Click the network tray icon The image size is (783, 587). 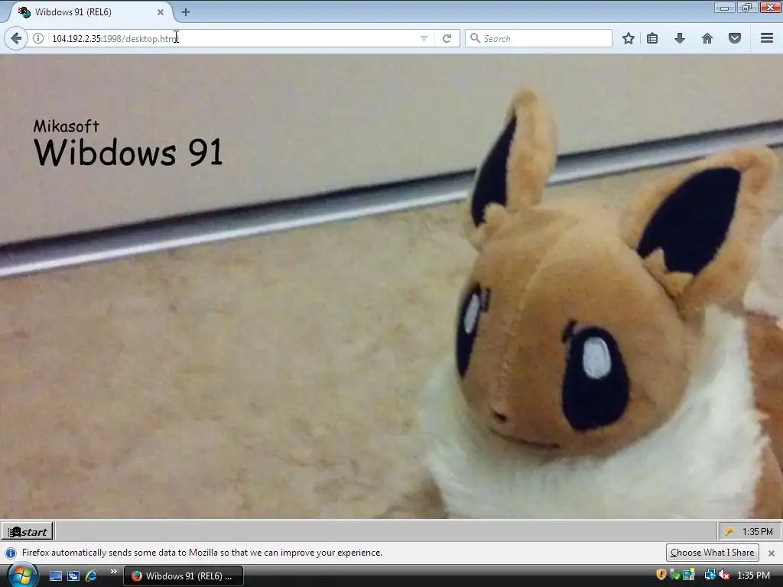coord(709,575)
